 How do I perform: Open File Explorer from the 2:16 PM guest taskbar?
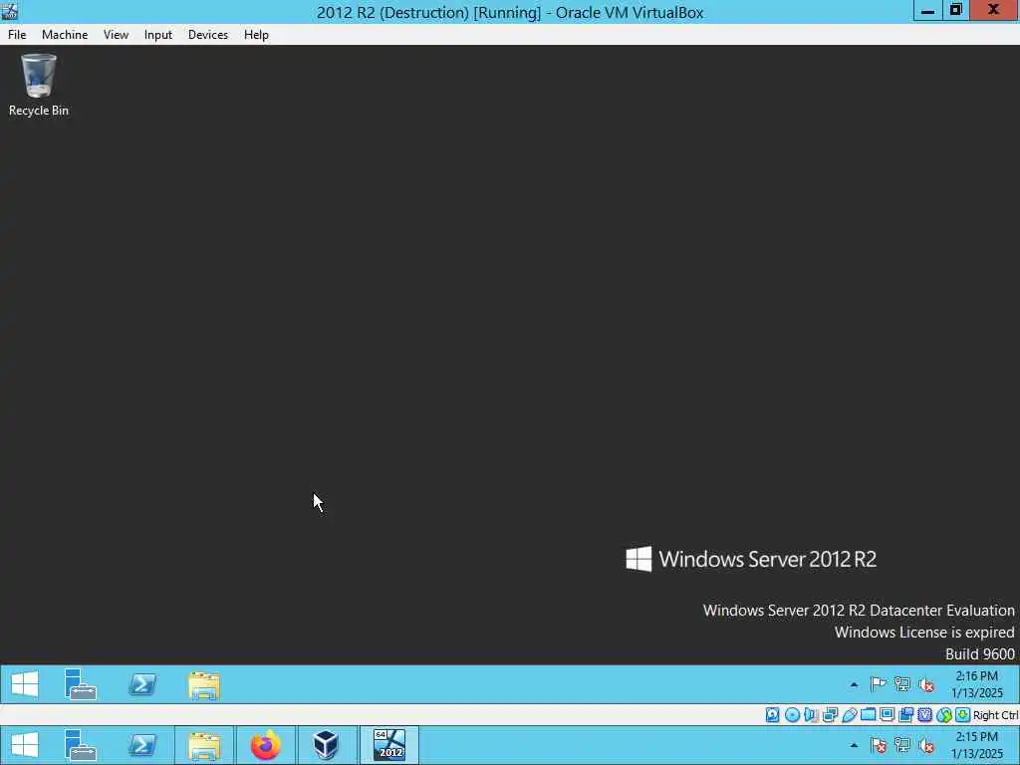pos(204,685)
